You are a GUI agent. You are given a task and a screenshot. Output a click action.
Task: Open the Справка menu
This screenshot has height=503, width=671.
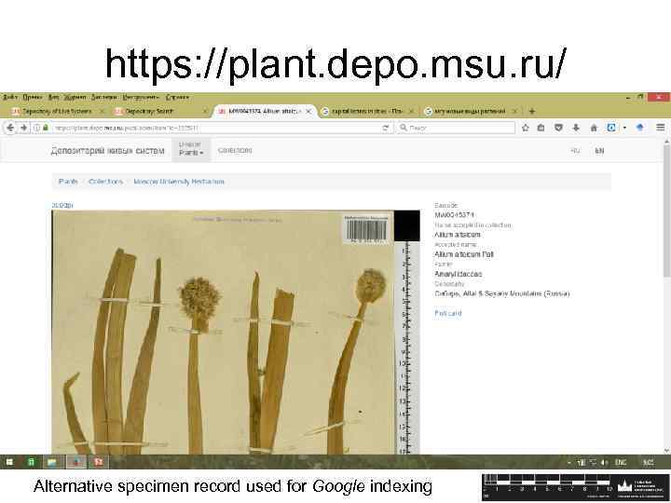[x=177, y=98]
